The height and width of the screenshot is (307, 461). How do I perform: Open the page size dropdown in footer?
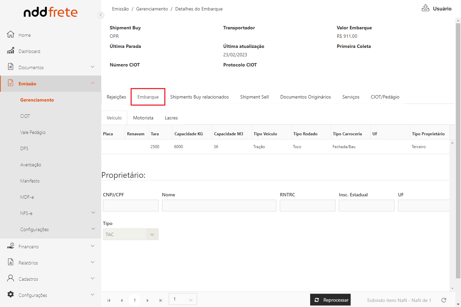(183, 299)
